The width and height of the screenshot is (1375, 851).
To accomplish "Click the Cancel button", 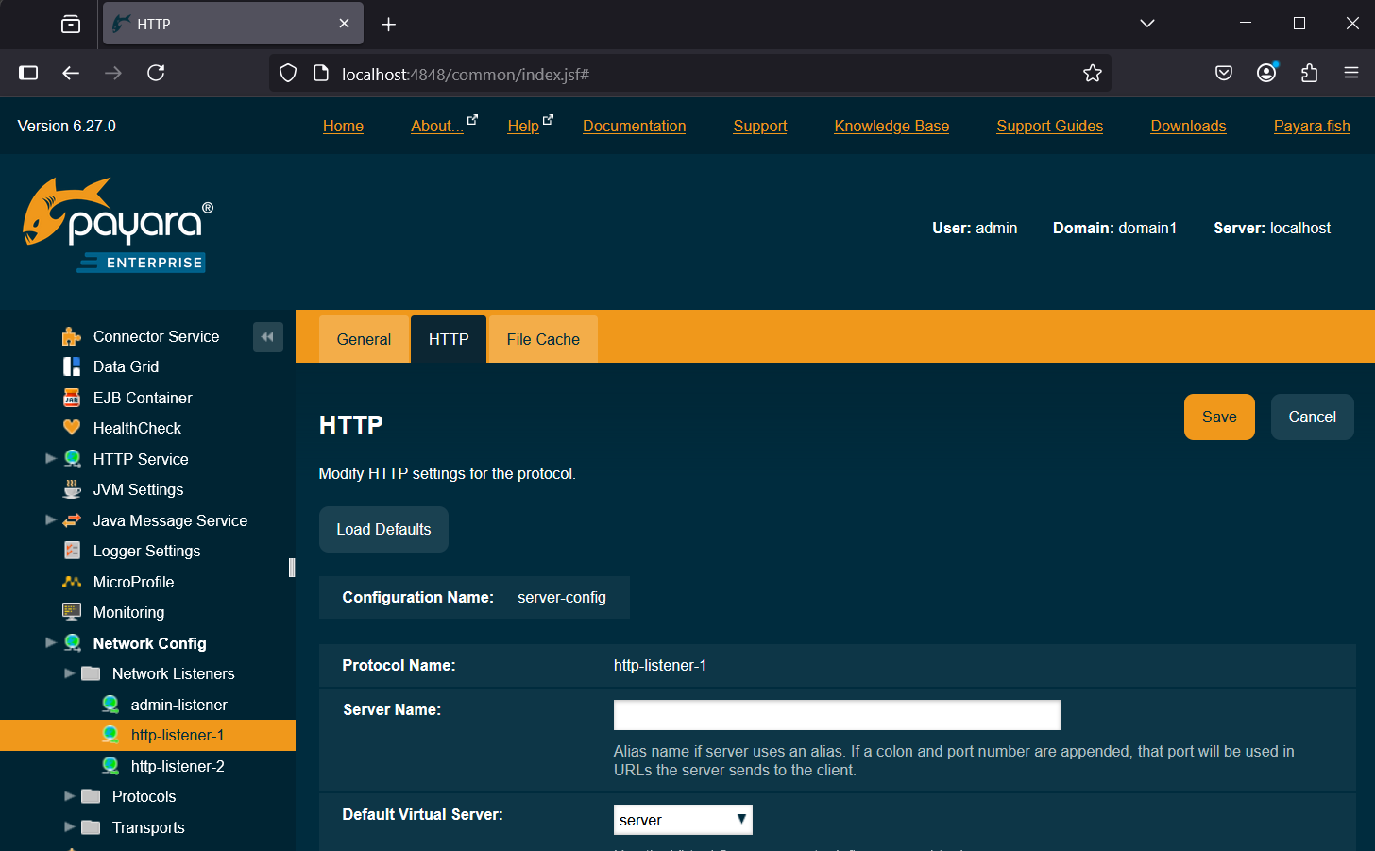I will coord(1313,417).
